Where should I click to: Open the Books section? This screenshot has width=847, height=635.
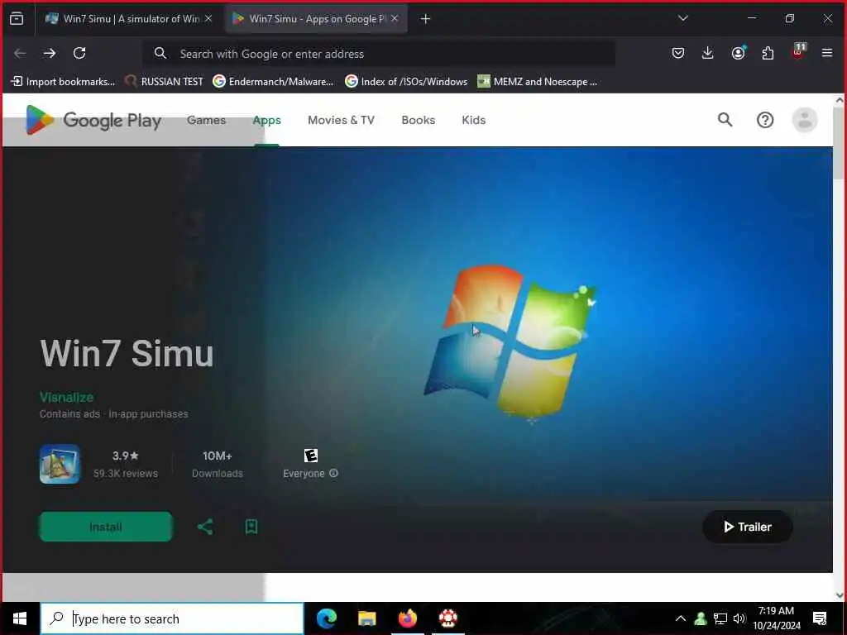click(x=418, y=120)
